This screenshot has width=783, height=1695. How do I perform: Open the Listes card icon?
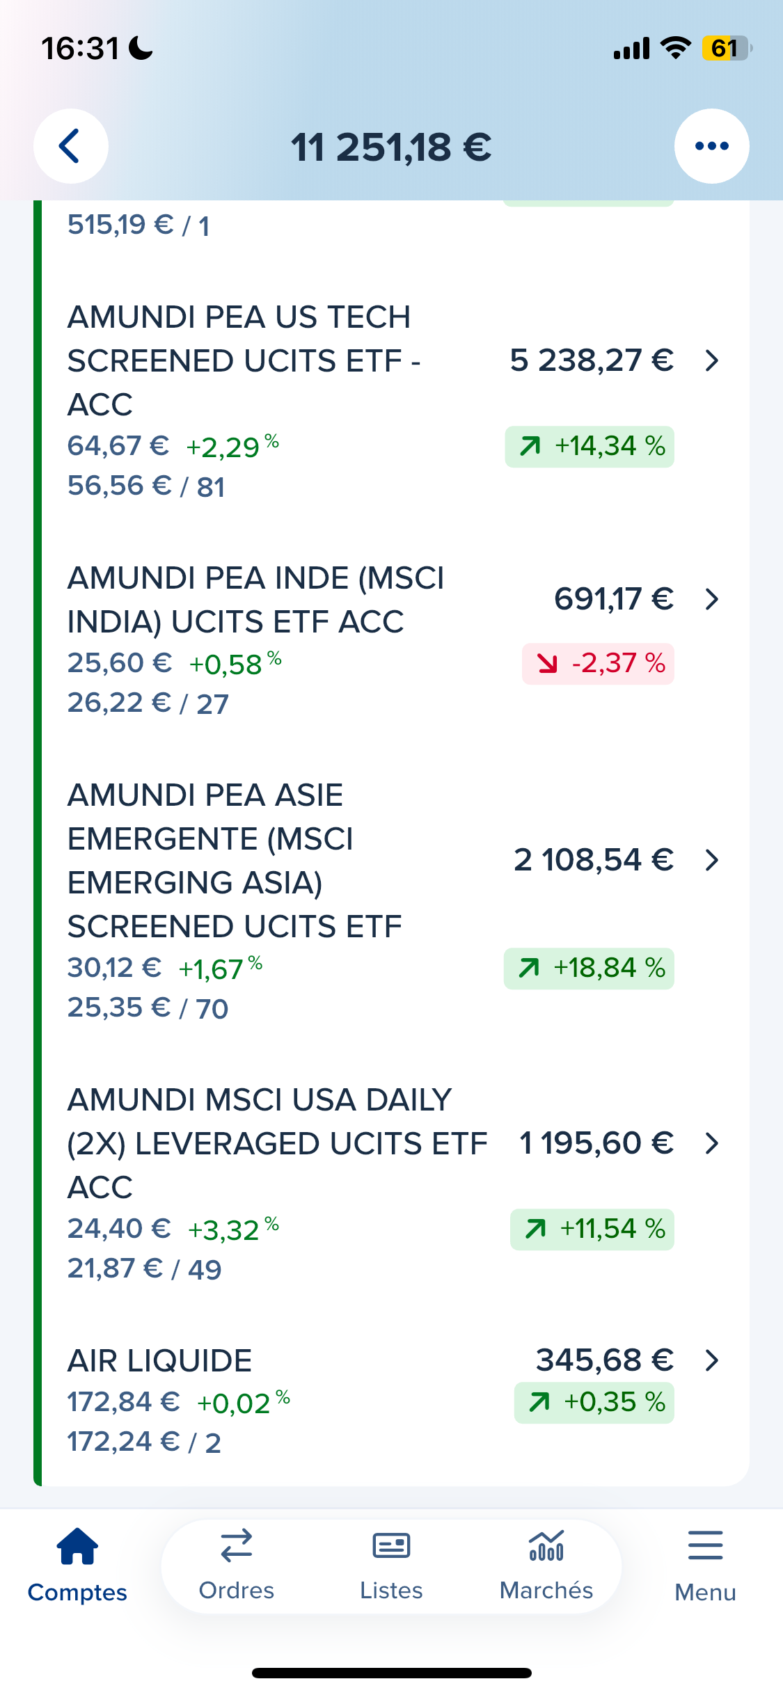pos(391,1546)
